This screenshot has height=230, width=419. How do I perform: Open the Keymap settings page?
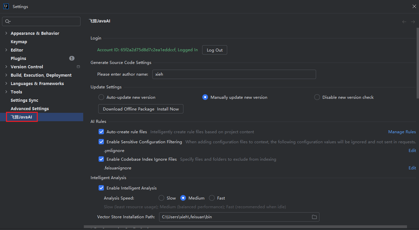tap(19, 42)
